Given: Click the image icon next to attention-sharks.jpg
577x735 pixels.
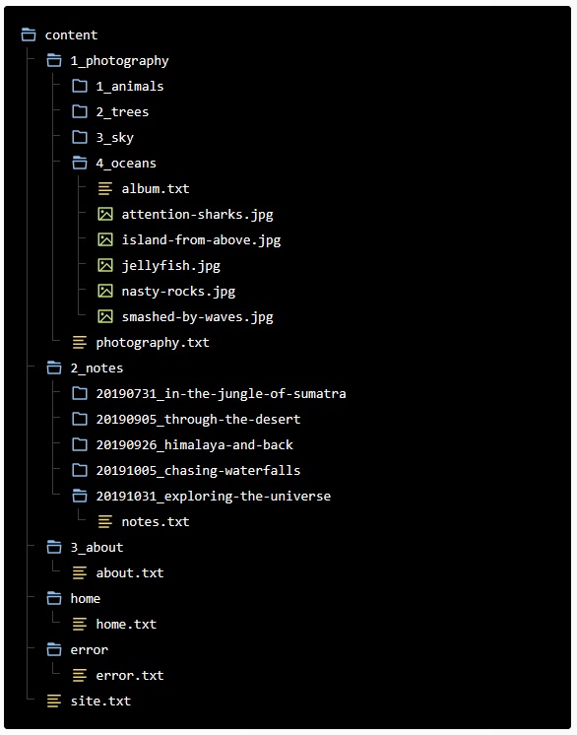Looking at the screenshot, I should click(105, 214).
